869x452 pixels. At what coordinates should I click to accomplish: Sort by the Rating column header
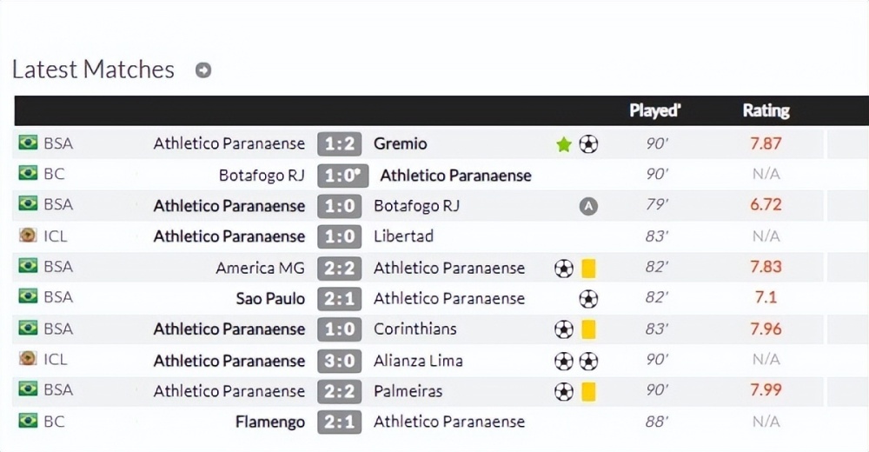coord(766,110)
